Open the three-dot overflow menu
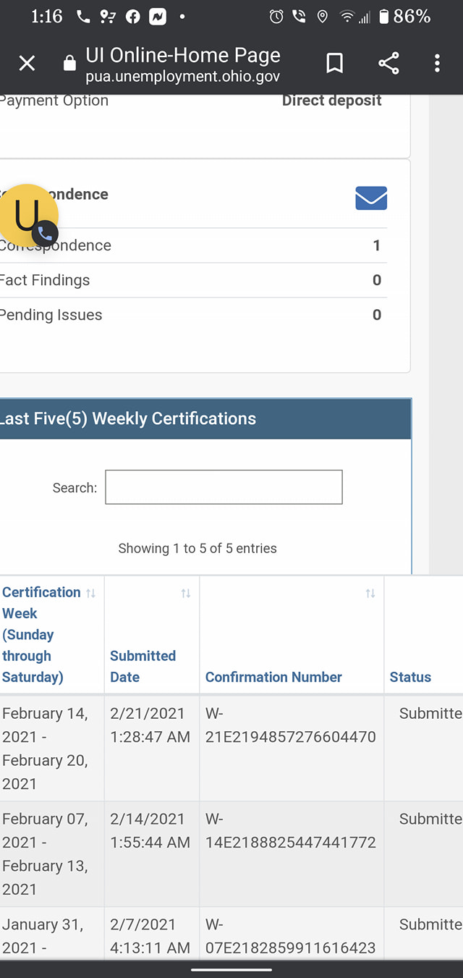Image resolution: width=463 pixels, height=978 pixels. click(437, 64)
